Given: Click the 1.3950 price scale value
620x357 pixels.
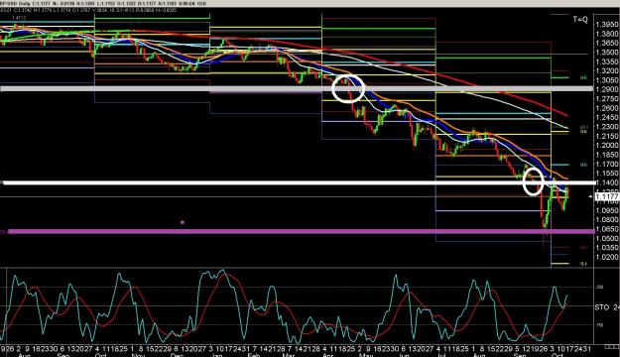Looking at the screenshot, I should (x=607, y=25).
